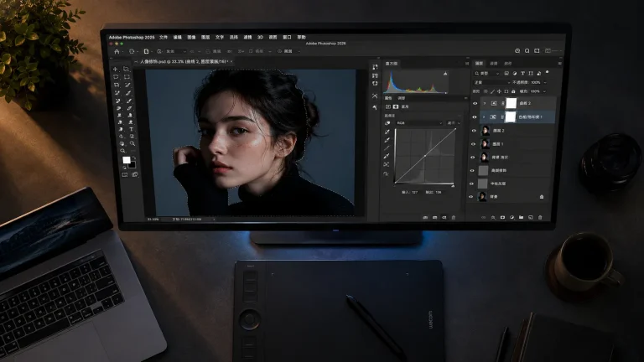Click the 33.33% zoom field in status bar
The height and width of the screenshot is (362, 644).
(153, 220)
